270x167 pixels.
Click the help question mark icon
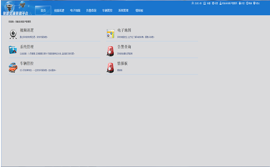pos(247,3)
